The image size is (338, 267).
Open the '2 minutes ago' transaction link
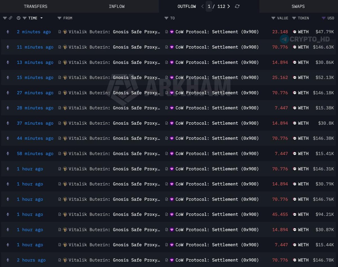[x=34, y=32]
